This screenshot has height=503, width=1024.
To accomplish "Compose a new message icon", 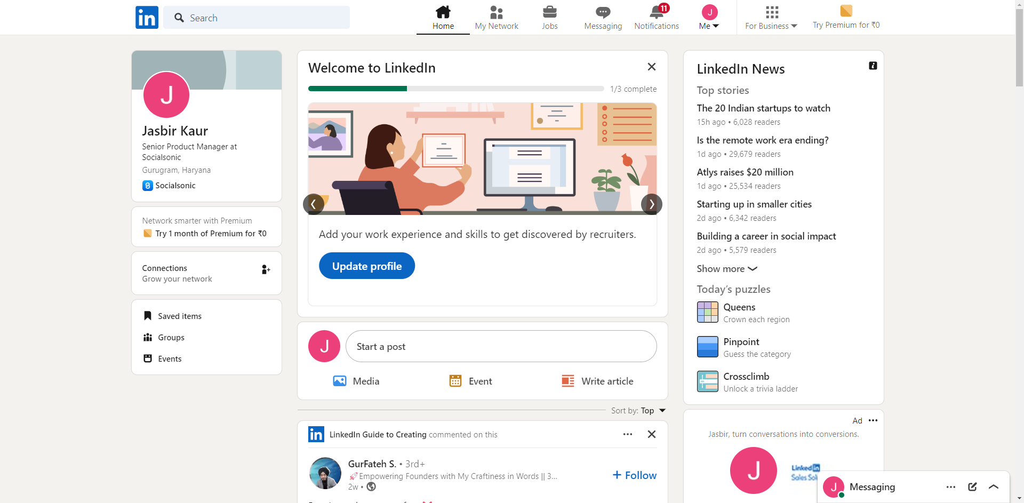I will coord(972,487).
